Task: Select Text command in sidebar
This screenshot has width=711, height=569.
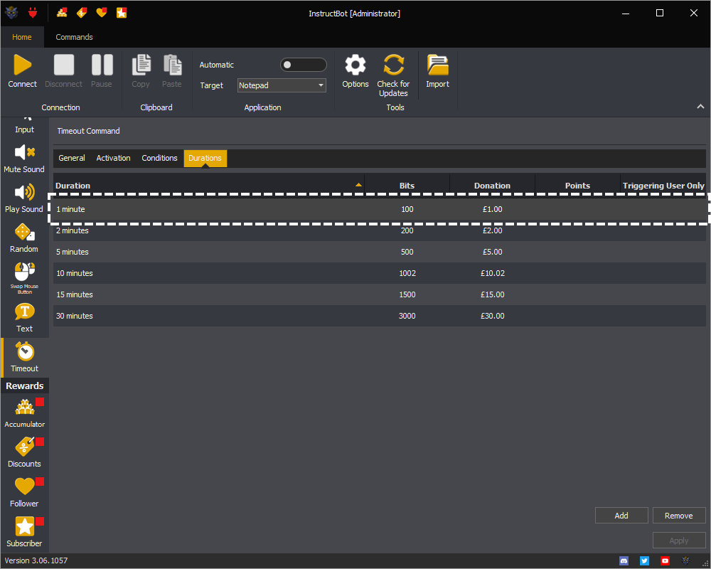Action: point(24,319)
